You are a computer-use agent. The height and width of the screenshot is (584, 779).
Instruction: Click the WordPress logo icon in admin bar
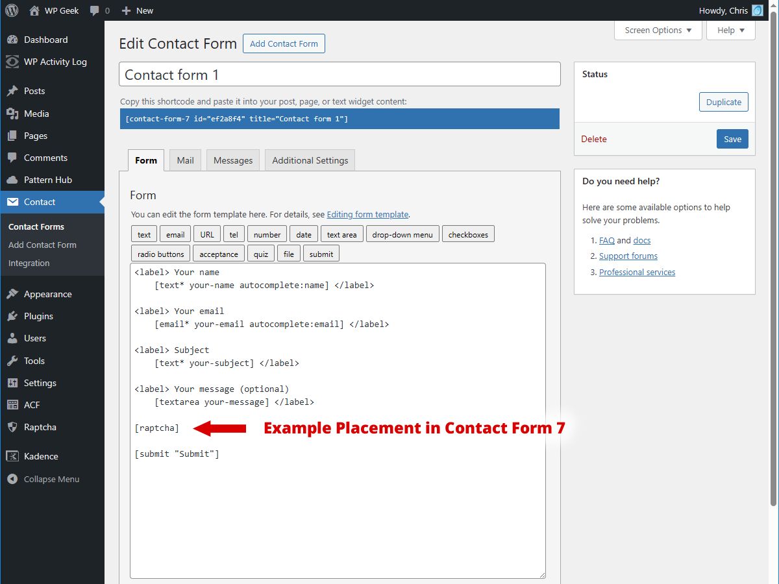pos(11,10)
